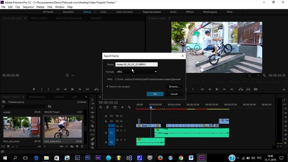Select the Ripple Edit tool
Screen dimensions: 288x162
click(x=92, y=108)
